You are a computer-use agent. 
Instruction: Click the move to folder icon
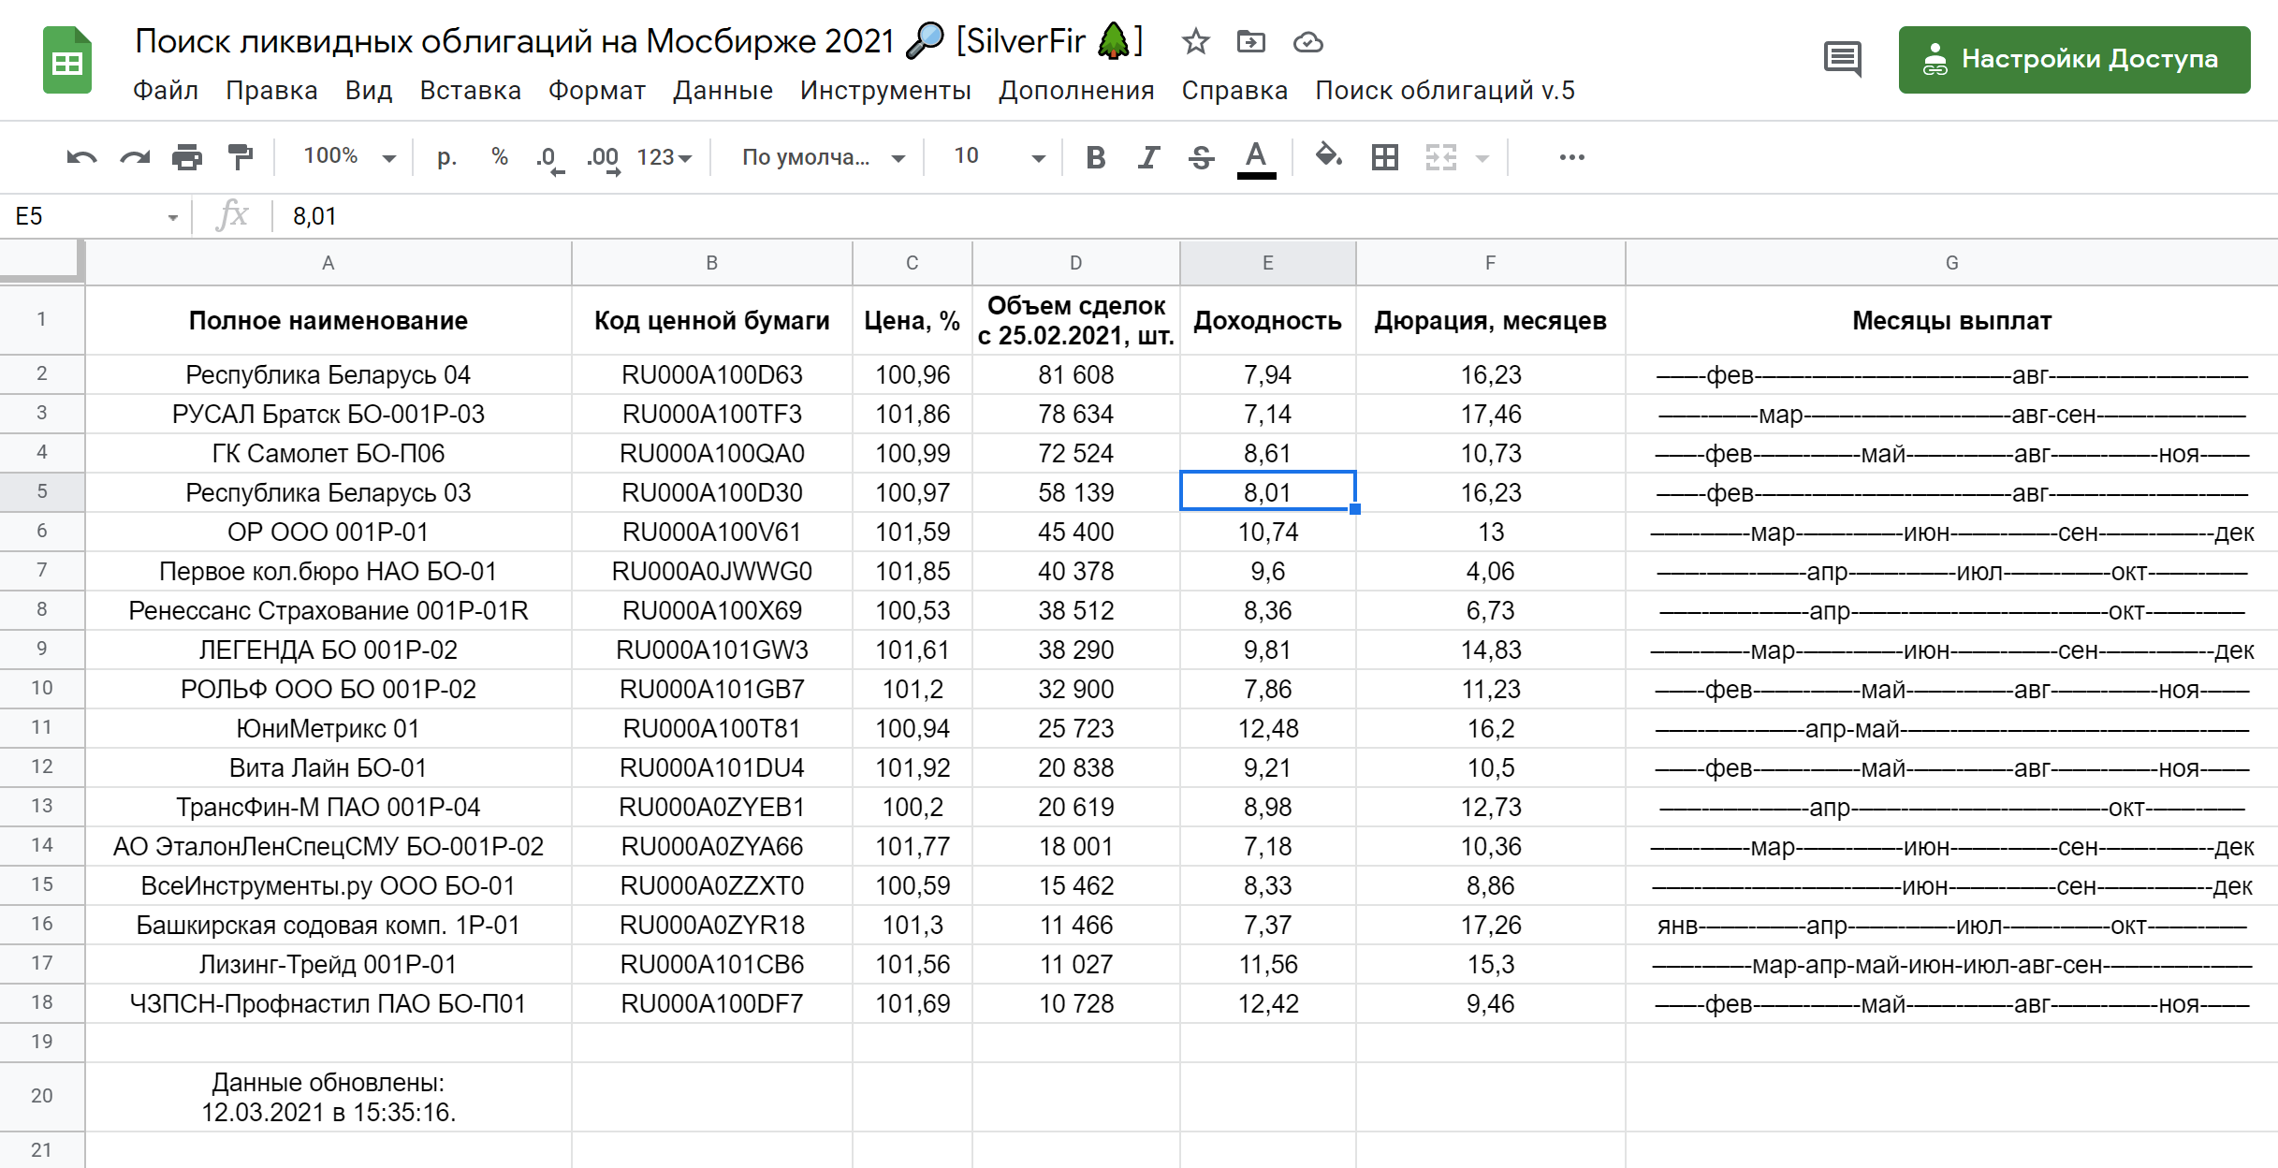pos(1250,42)
